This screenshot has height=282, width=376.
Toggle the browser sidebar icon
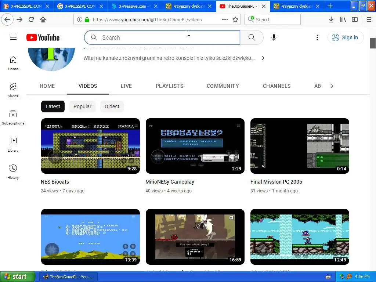click(355, 20)
